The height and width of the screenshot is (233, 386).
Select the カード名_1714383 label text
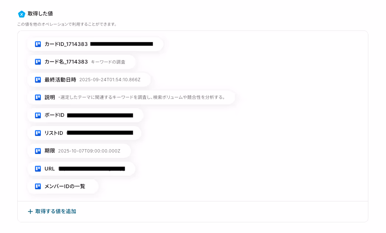(66, 62)
